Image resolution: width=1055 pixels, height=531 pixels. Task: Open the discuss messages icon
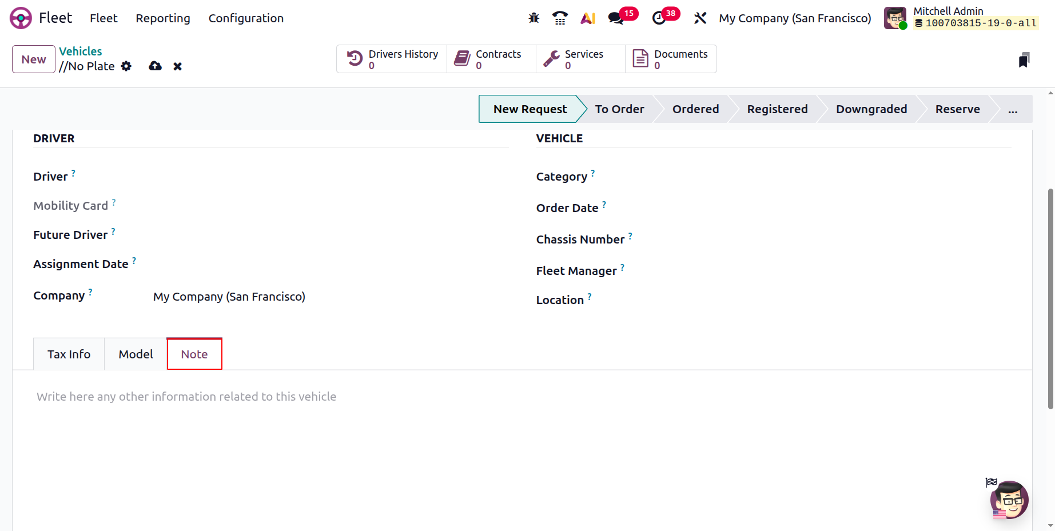[616, 18]
